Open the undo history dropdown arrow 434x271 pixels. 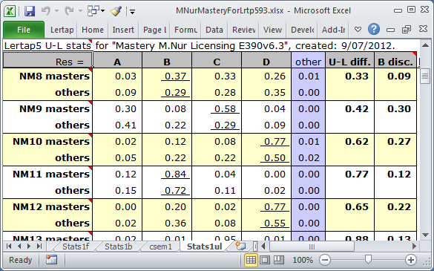coord(56,11)
